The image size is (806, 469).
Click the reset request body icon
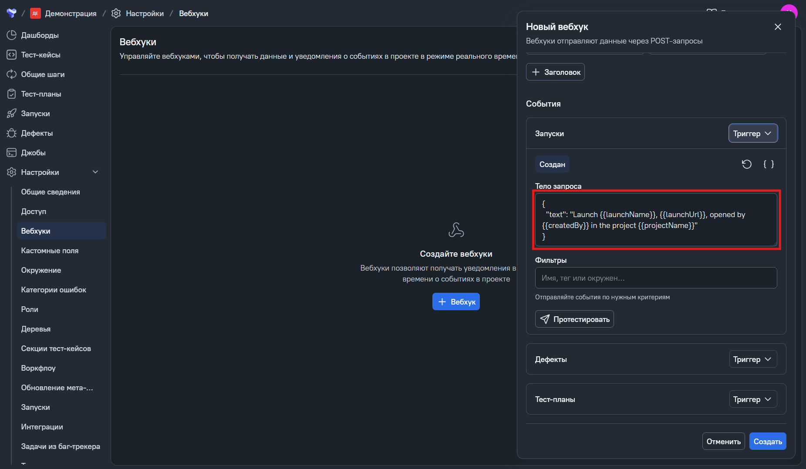tap(746, 164)
